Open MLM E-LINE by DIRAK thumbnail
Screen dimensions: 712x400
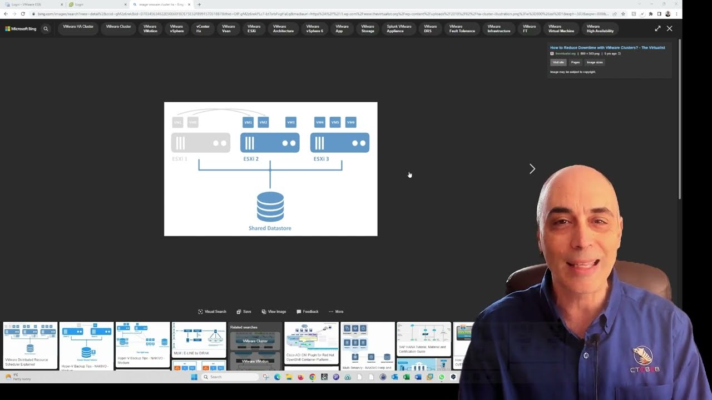point(199,340)
